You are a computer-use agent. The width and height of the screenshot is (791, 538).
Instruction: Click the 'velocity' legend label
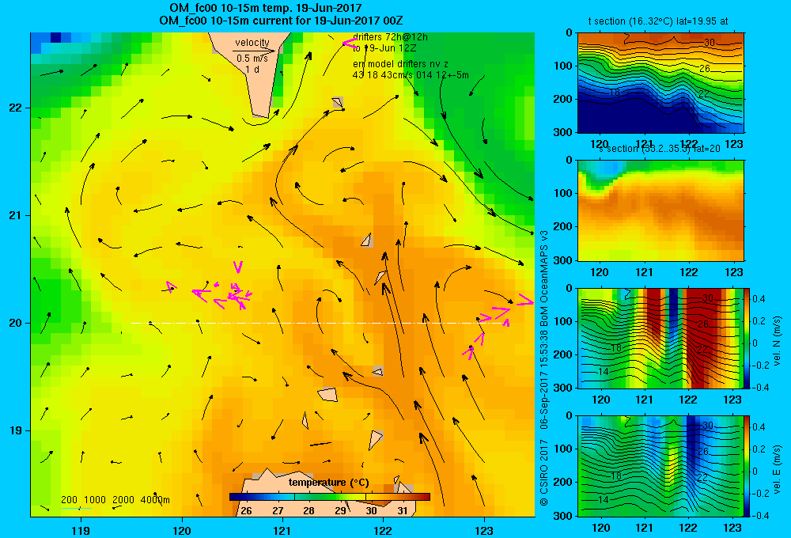[x=252, y=43]
